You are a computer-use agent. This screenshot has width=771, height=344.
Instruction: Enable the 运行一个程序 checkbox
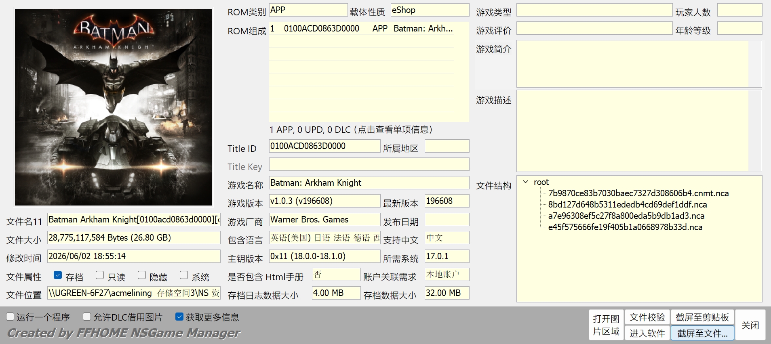coord(11,317)
